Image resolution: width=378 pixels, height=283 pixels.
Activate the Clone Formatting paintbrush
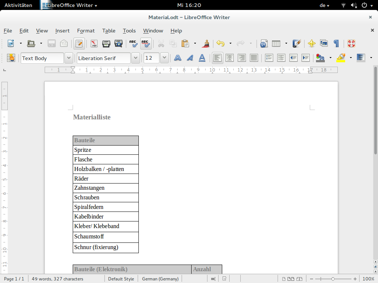click(x=206, y=43)
